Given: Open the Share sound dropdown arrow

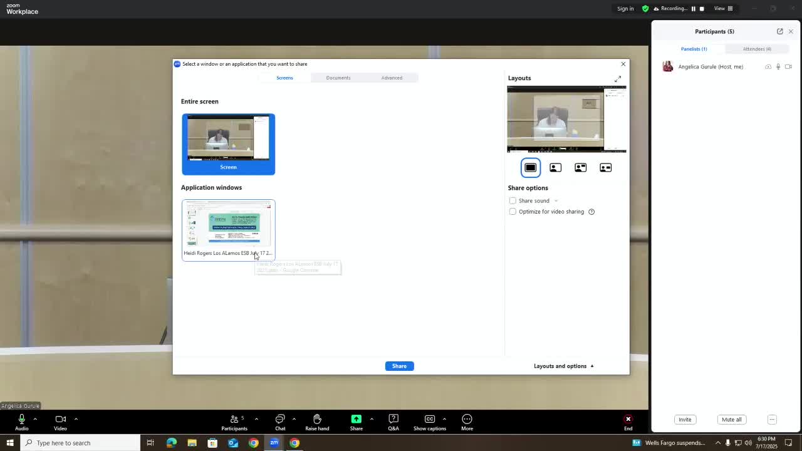Looking at the screenshot, I should click(556, 201).
